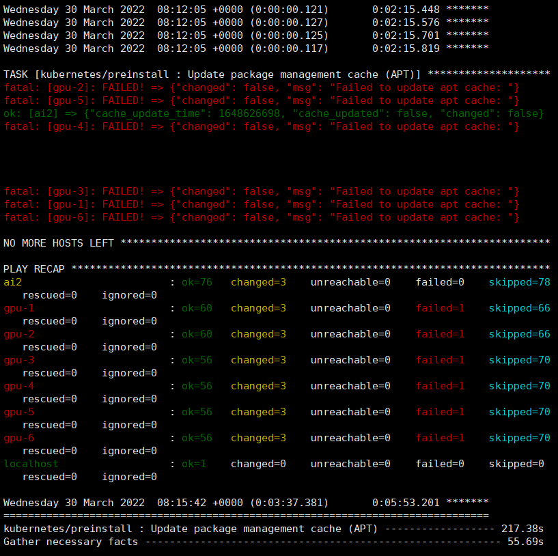Click the timestamp line ending 0:02:15.448
This screenshot has height=556, width=558.
pos(246,10)
